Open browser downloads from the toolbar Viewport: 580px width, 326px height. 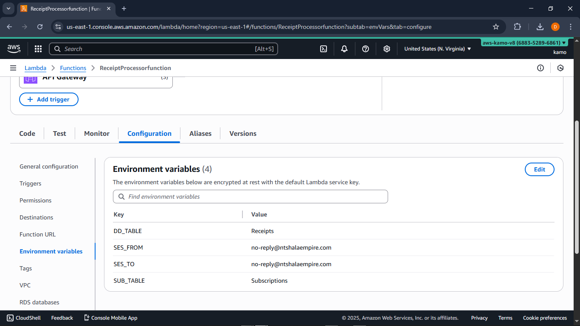(540, 26)
